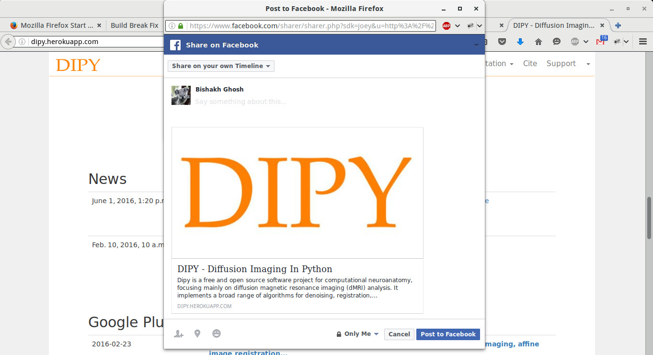Screen dimensions: 653x355
Task: Open the Cite page in DIPY navbar
Action: (x=530, y=63)
